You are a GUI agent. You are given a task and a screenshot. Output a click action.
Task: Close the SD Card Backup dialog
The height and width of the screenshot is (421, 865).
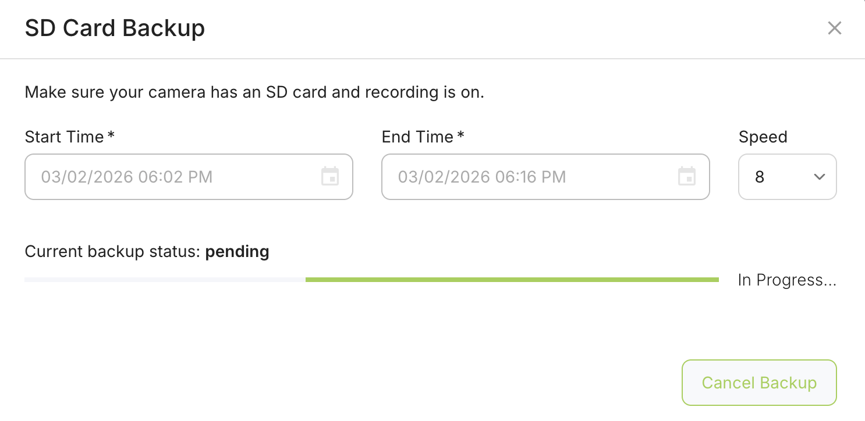coord(834,28)
